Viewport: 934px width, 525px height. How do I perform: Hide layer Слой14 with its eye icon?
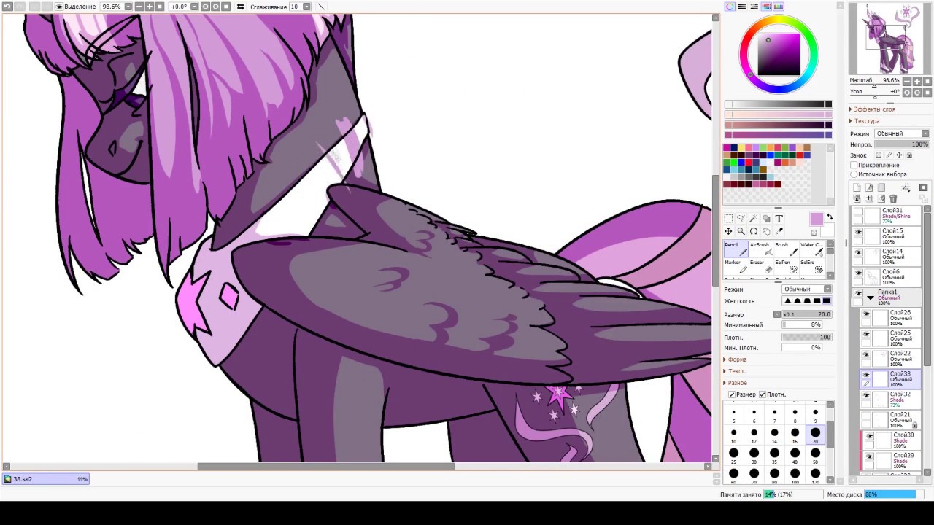[x=858, y=253]
